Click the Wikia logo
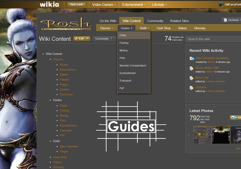The width and height of the screenshot is (241, 169). click(x=49, y=5)
